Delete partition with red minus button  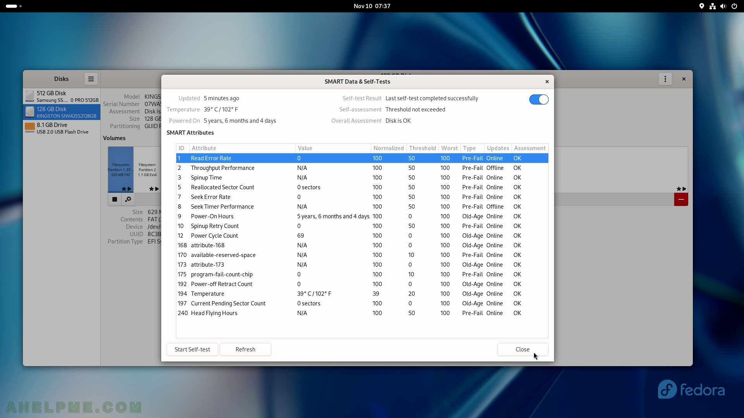coord(681,199)
